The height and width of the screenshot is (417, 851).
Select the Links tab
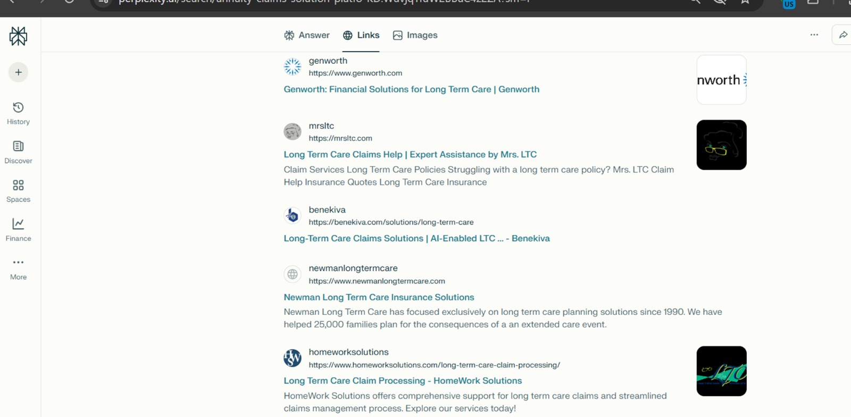point(361,35)
